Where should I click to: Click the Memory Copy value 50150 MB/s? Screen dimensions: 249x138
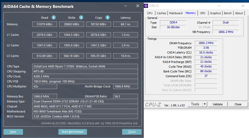[x=99, y=24]
